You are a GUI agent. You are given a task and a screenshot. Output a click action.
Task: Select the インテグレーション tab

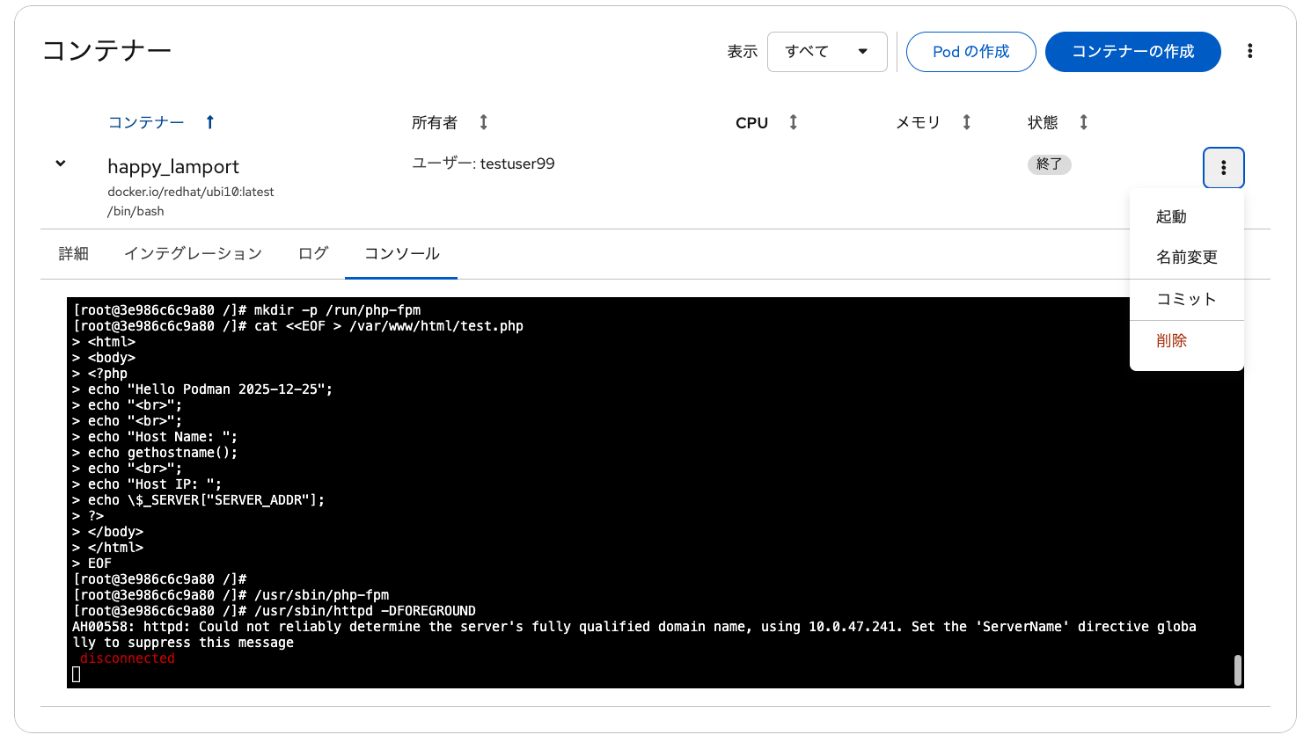coord(193,253)
